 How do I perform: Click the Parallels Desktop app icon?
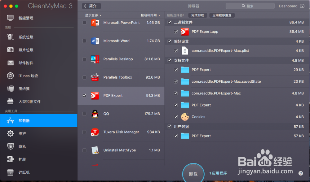pyautogui.click(x=95, y=59)
